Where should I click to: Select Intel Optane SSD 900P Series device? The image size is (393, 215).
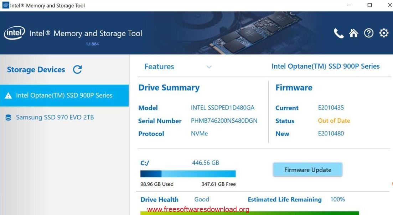(64, 96)
